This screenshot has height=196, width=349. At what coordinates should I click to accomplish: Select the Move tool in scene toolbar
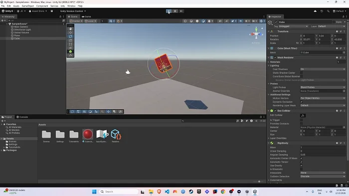click(71, 32)
